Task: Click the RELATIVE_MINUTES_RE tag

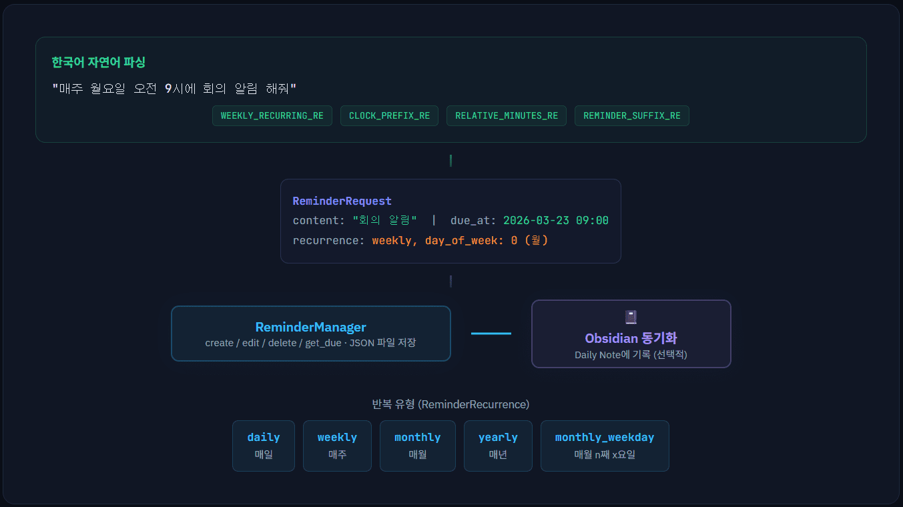Action: coord(506,115)
